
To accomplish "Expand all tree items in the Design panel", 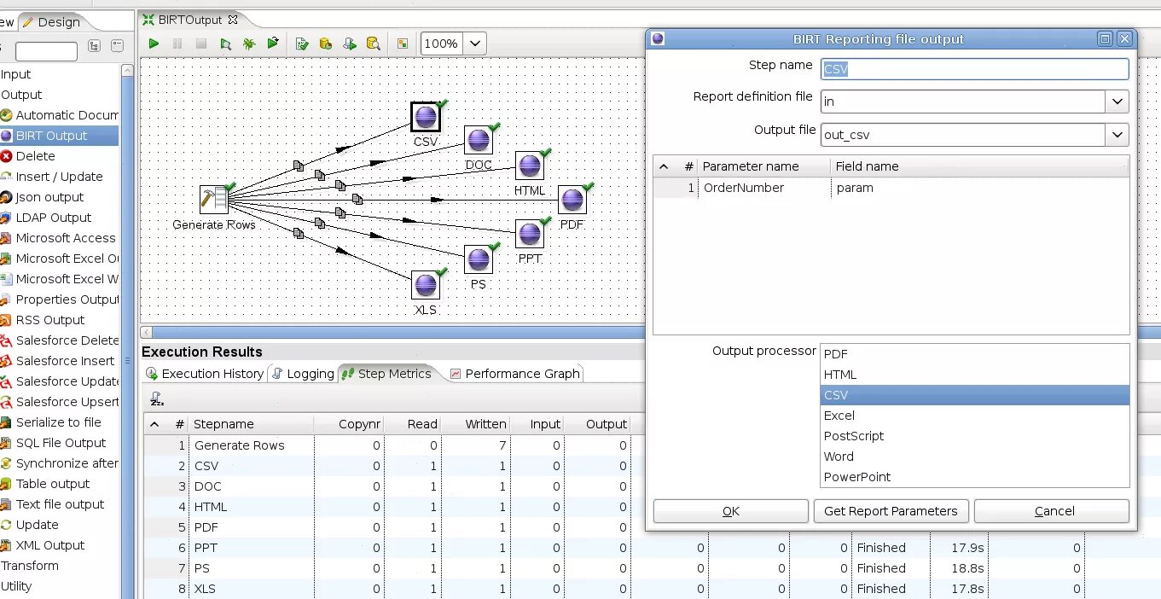I will (95, 46).
